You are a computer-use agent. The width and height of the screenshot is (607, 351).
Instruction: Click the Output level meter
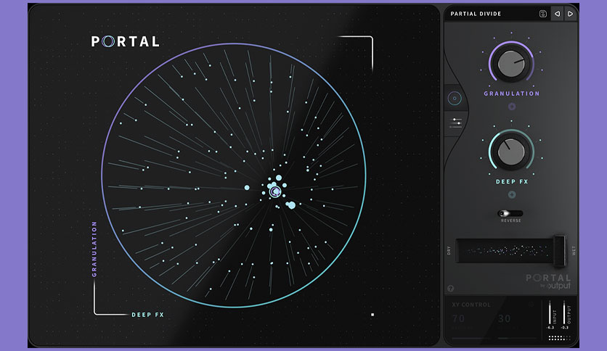[x=565, y=314]
